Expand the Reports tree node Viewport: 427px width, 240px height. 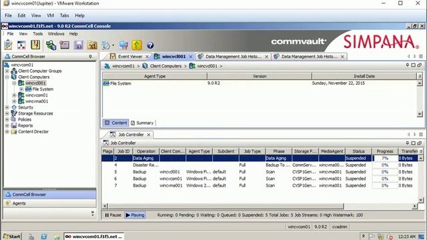(7, 125)
